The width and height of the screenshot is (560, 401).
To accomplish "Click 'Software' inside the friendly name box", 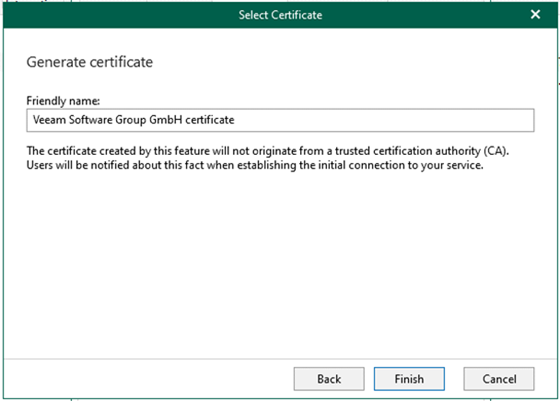I will coord(81,120).
